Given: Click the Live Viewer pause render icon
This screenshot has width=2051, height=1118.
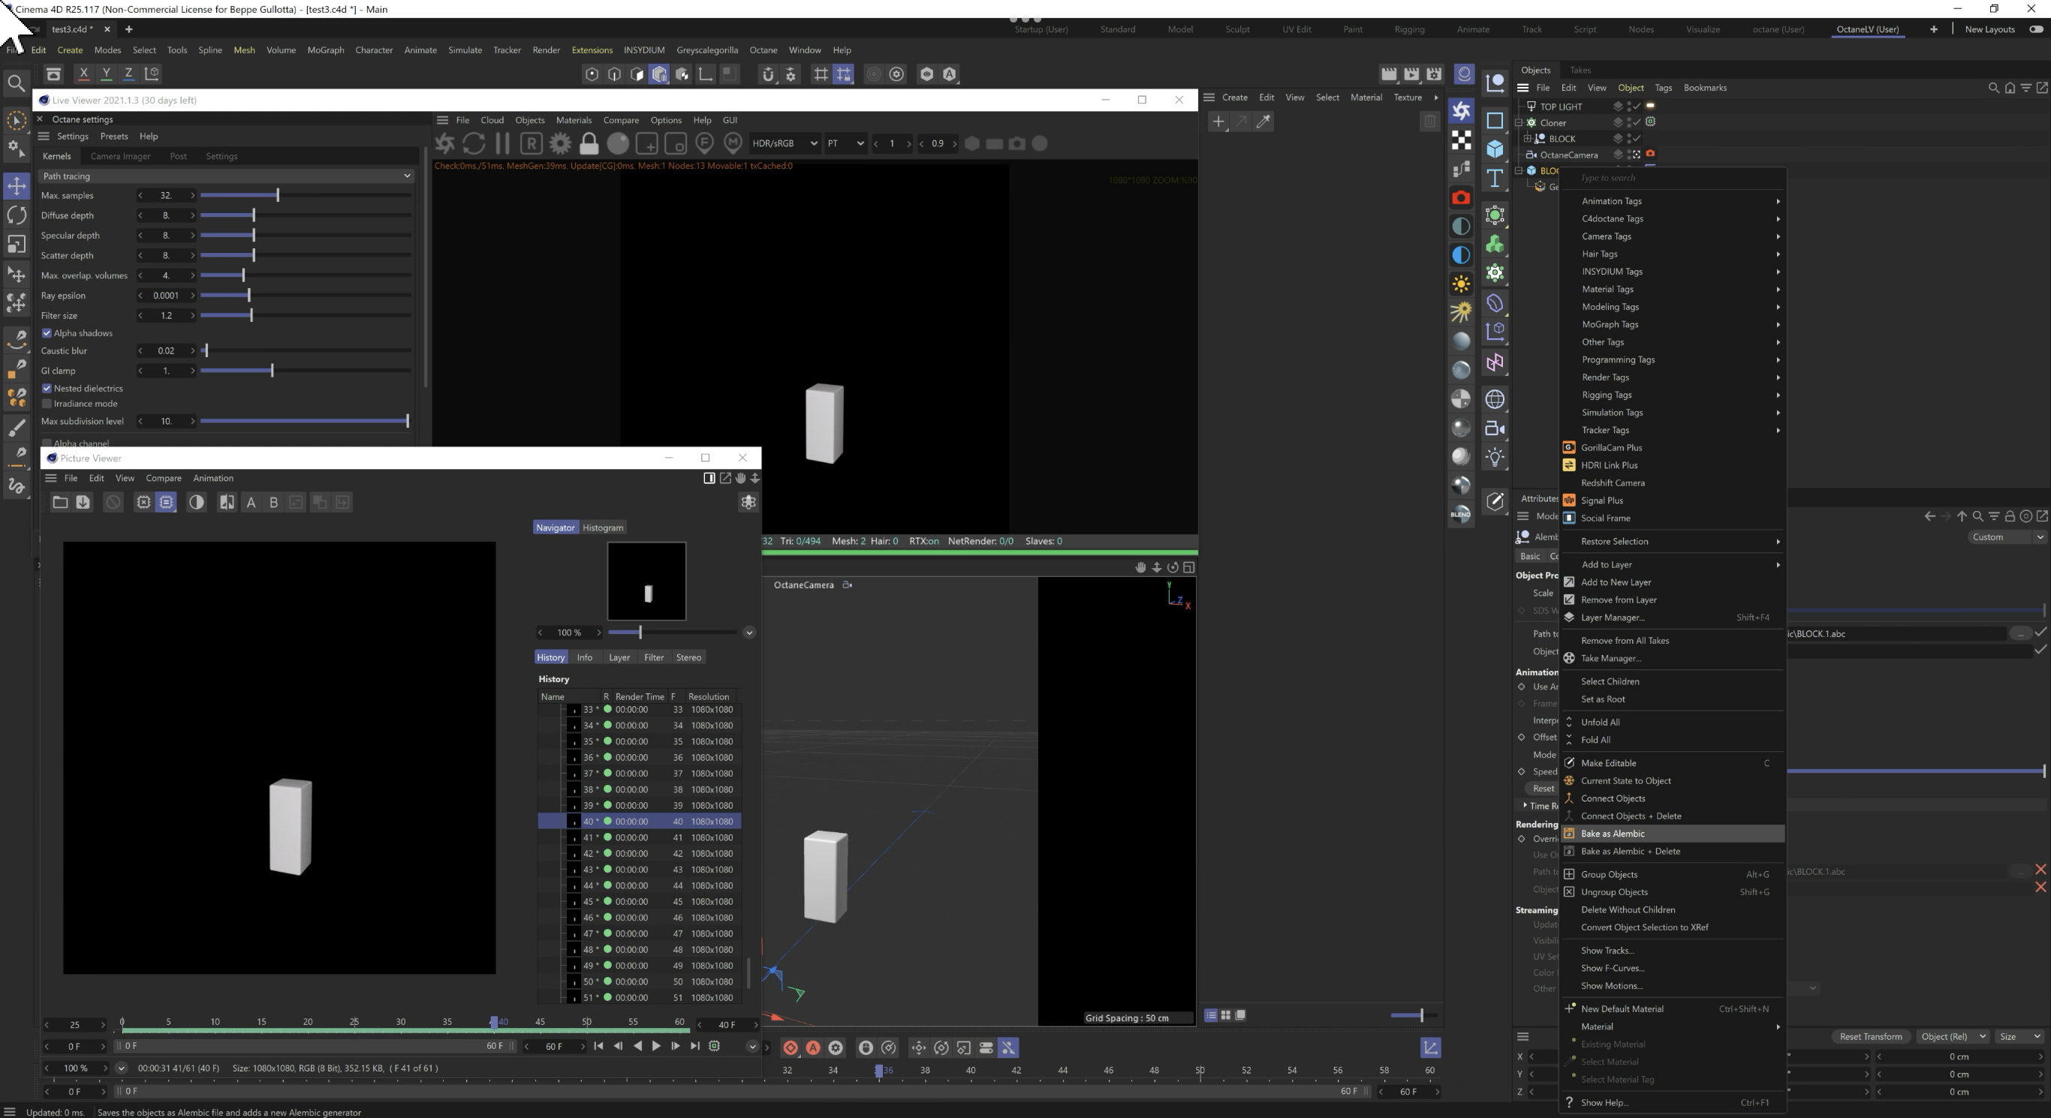Looking at the screenshot, I should (502, 144).
